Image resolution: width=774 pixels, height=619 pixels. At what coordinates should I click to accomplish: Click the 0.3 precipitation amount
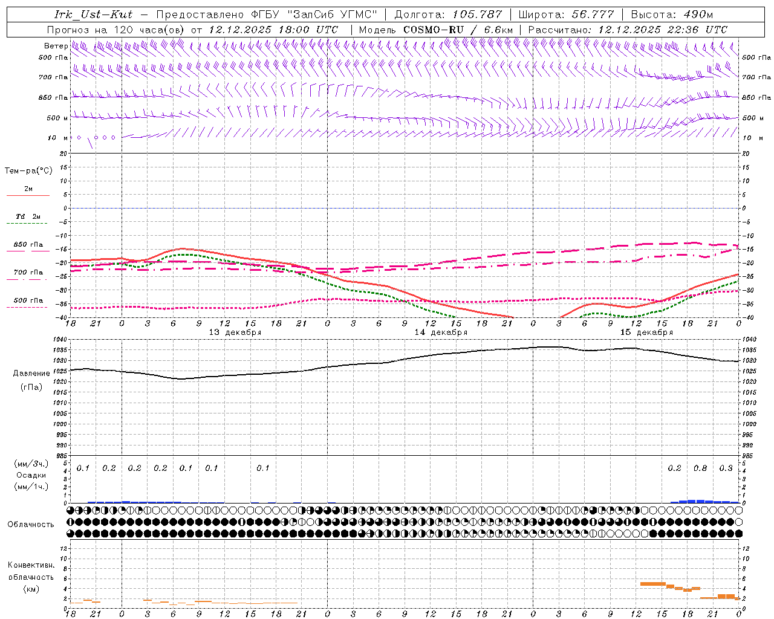[x=726, y=468]
